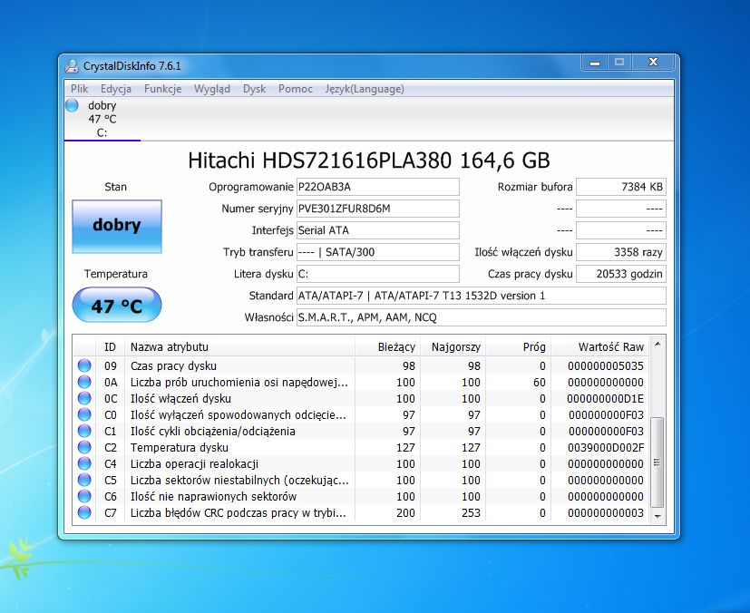Select the status orb for attribute 0A

point(84,382)
